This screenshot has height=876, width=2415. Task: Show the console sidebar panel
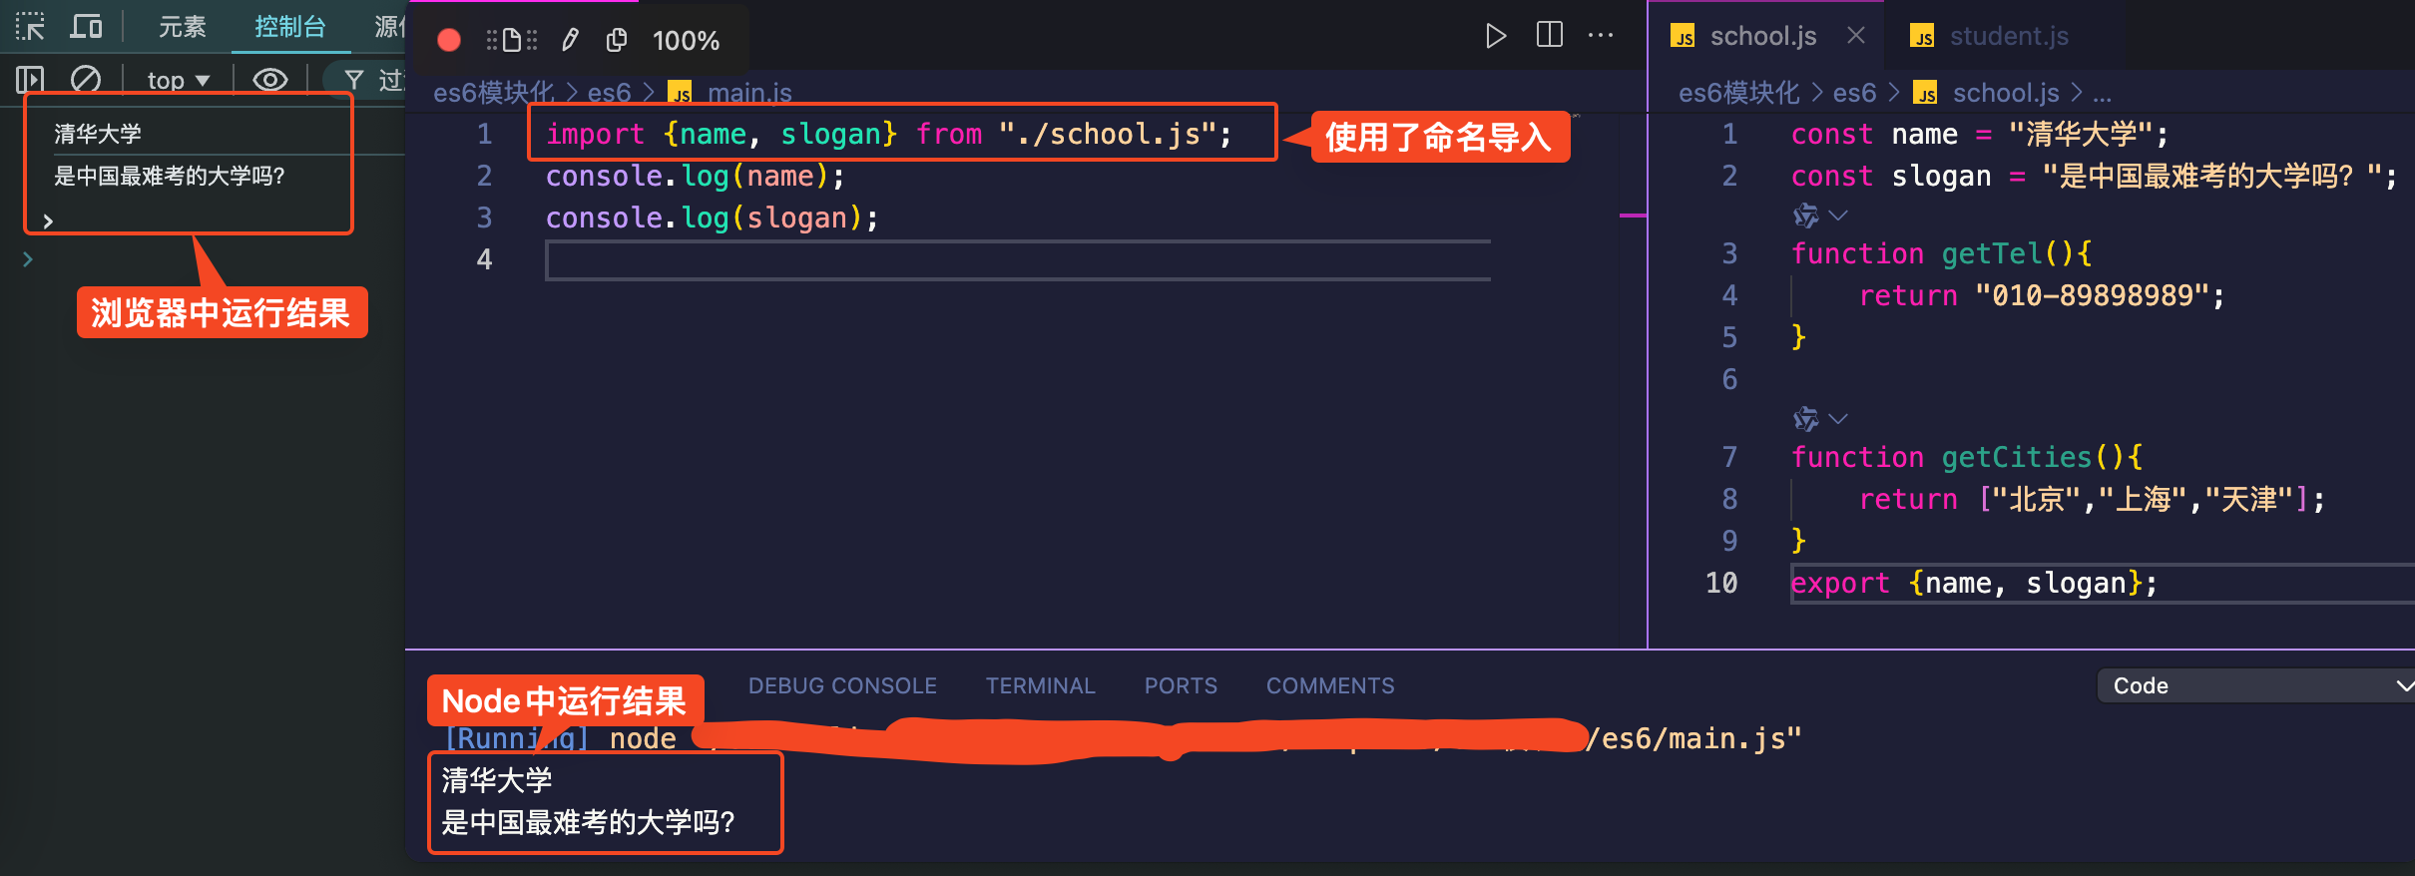(30, 79)
